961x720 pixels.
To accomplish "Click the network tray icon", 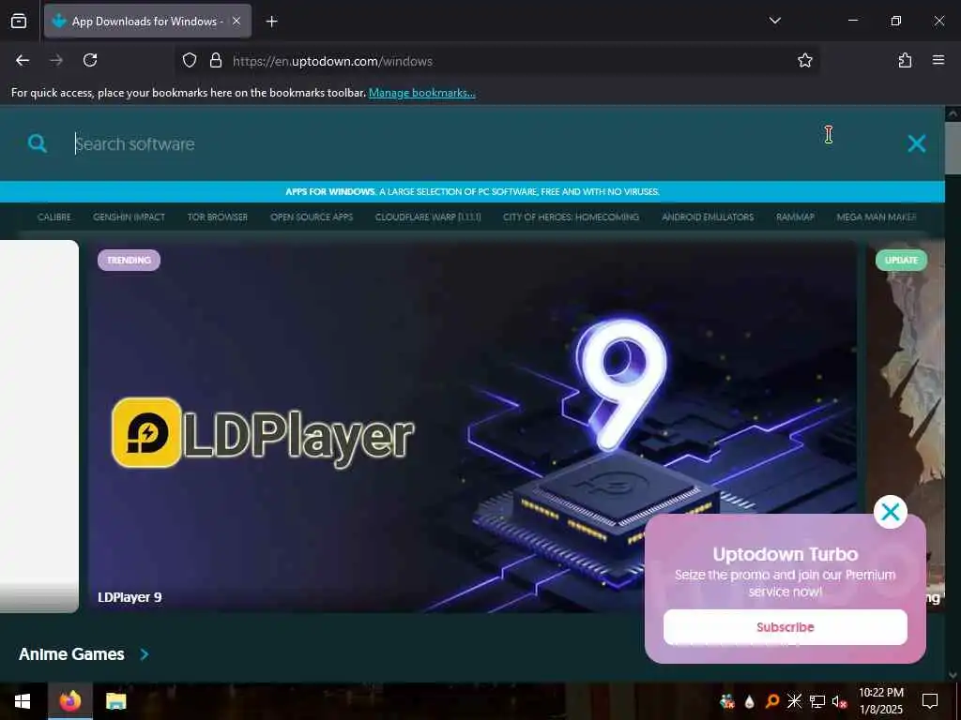I will [817, 701].
